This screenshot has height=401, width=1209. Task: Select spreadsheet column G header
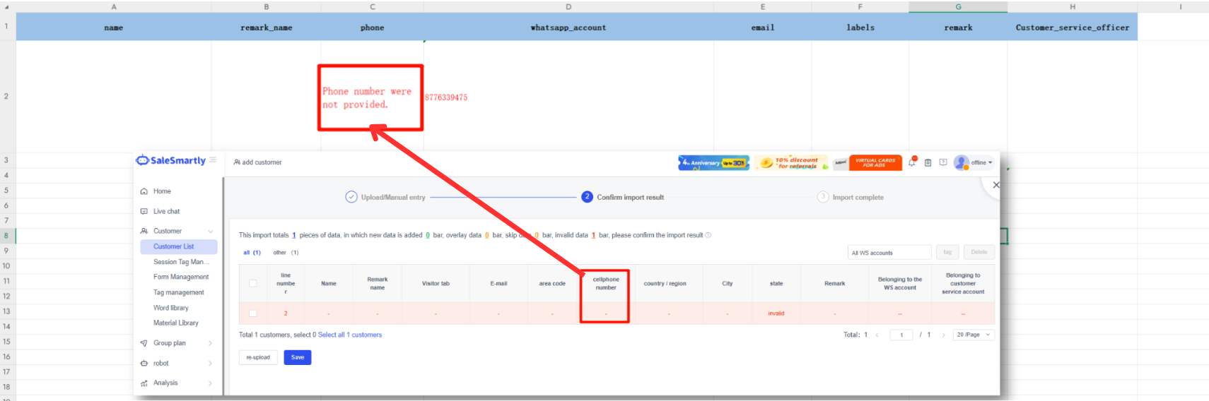click(958, 6)
